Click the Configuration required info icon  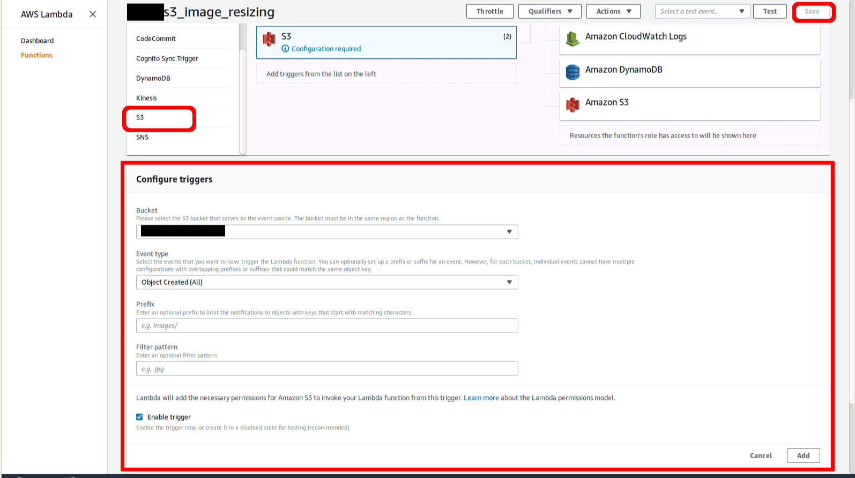285,49
